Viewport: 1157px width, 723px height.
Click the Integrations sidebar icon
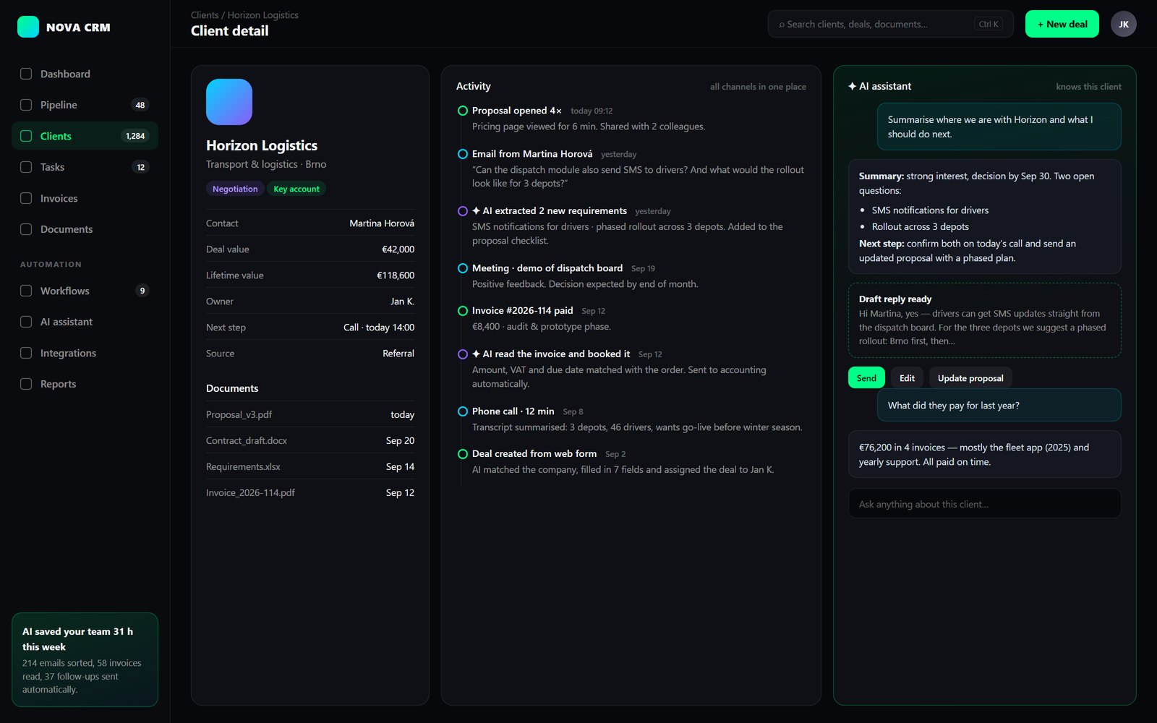tap(26, 353)
